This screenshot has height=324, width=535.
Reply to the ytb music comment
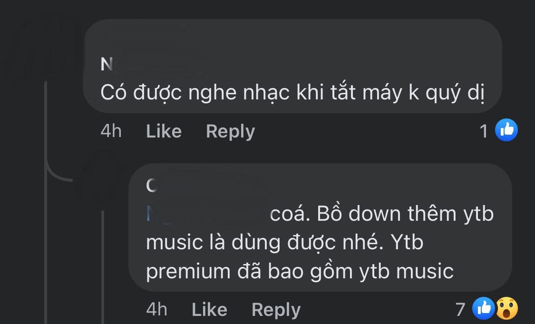(x=276, y=309)
